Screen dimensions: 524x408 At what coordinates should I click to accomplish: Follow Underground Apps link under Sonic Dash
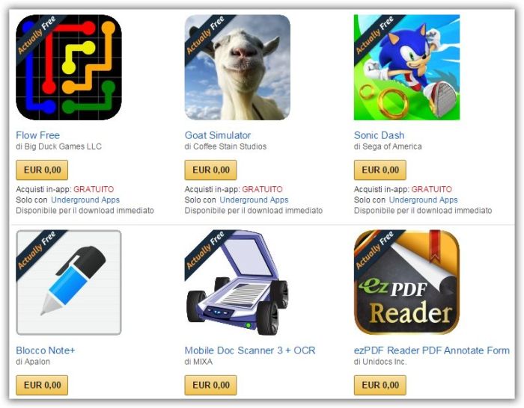(424, 200)
